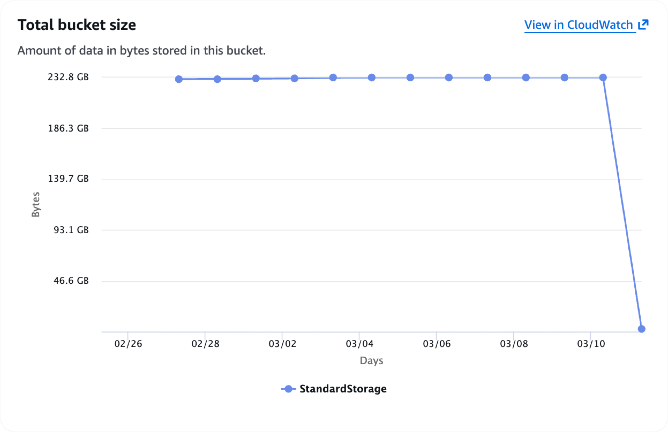Click the external-link icon beside View in CloudWatch
668x432 pixels.
[x=644, y=25]
